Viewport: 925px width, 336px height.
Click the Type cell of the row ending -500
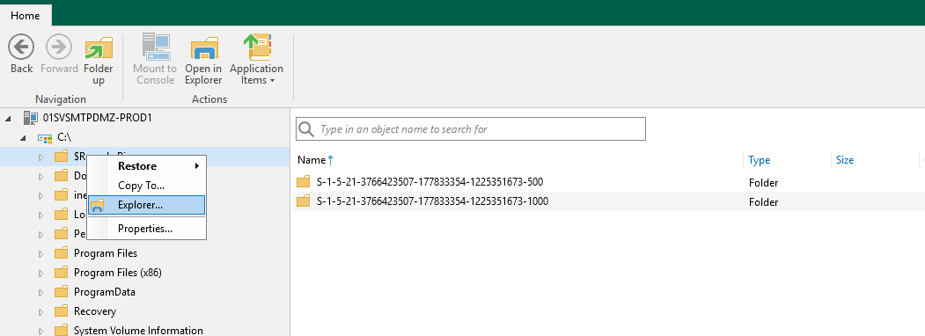click(763, 183)
